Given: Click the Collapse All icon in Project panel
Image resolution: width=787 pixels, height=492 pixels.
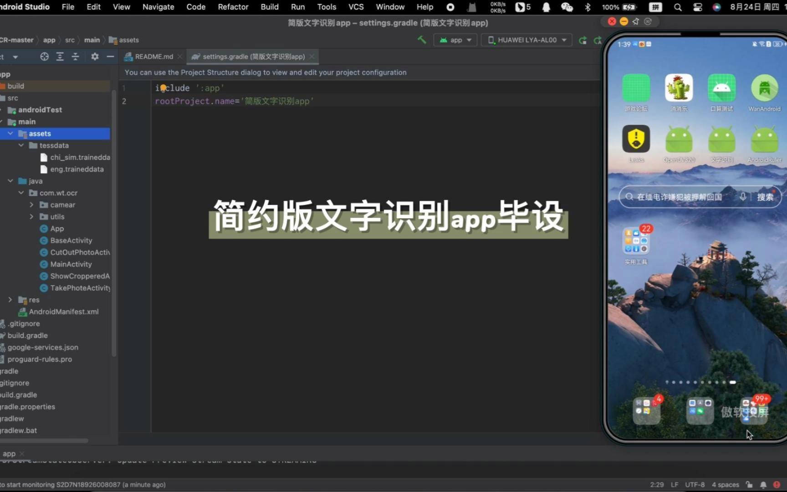Looking at the screenshot, I should 76,56.
